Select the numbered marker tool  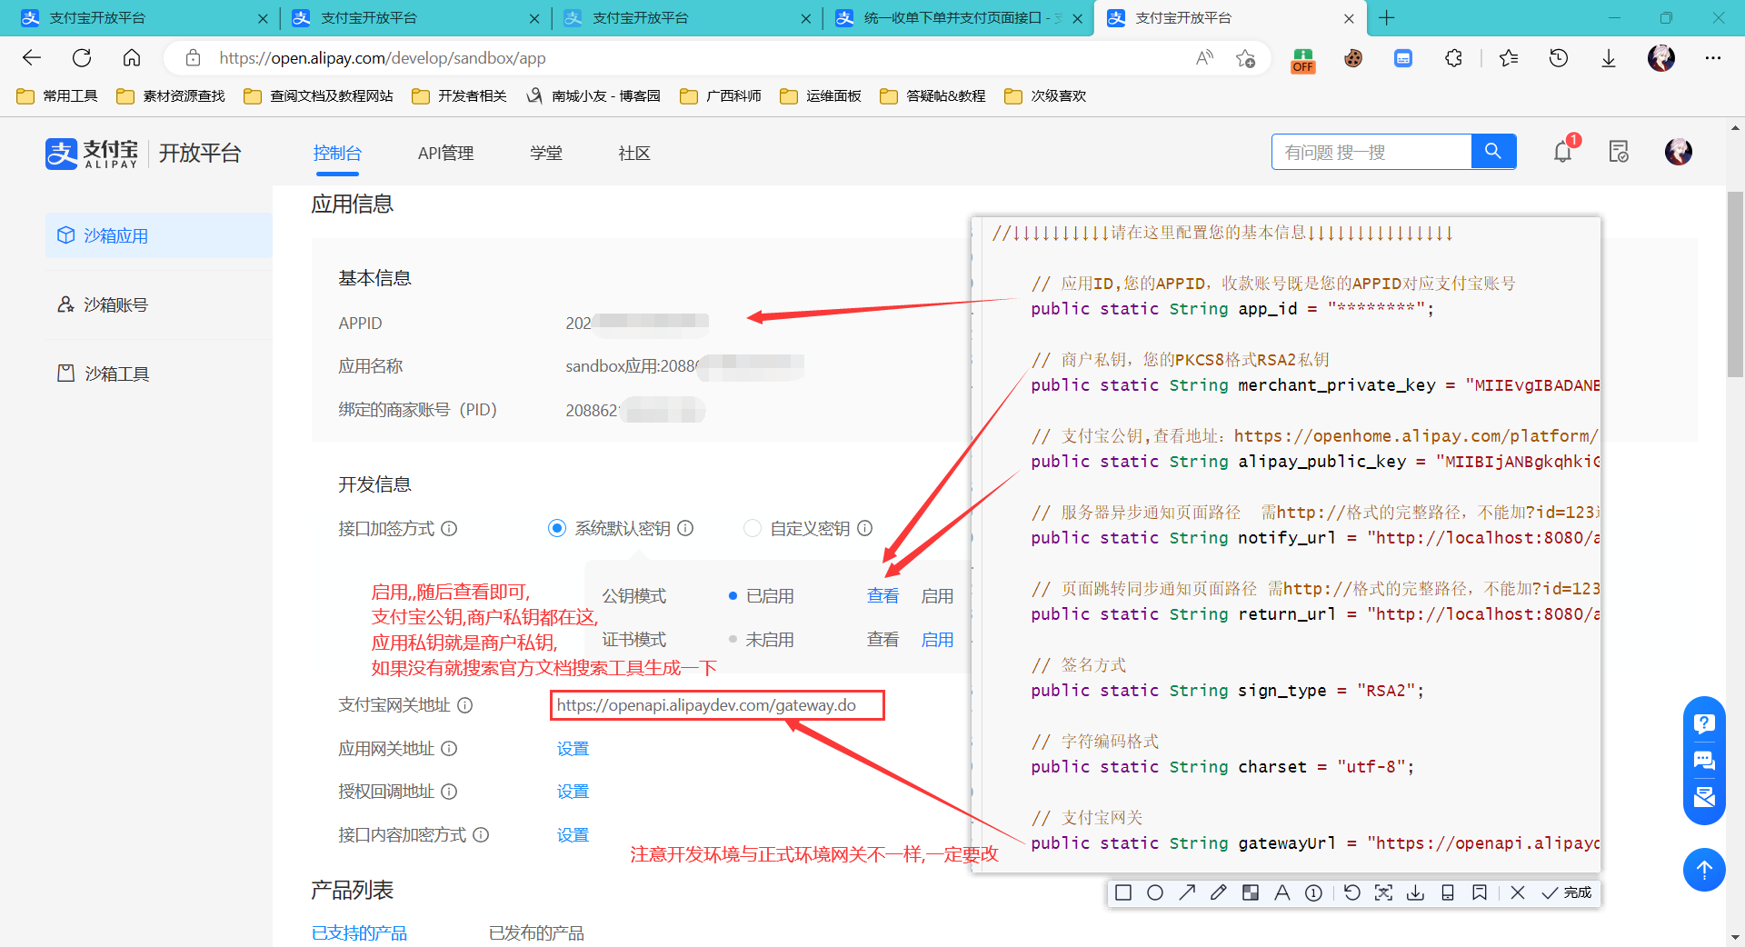pyautogui.click(x=1314, y=892)
